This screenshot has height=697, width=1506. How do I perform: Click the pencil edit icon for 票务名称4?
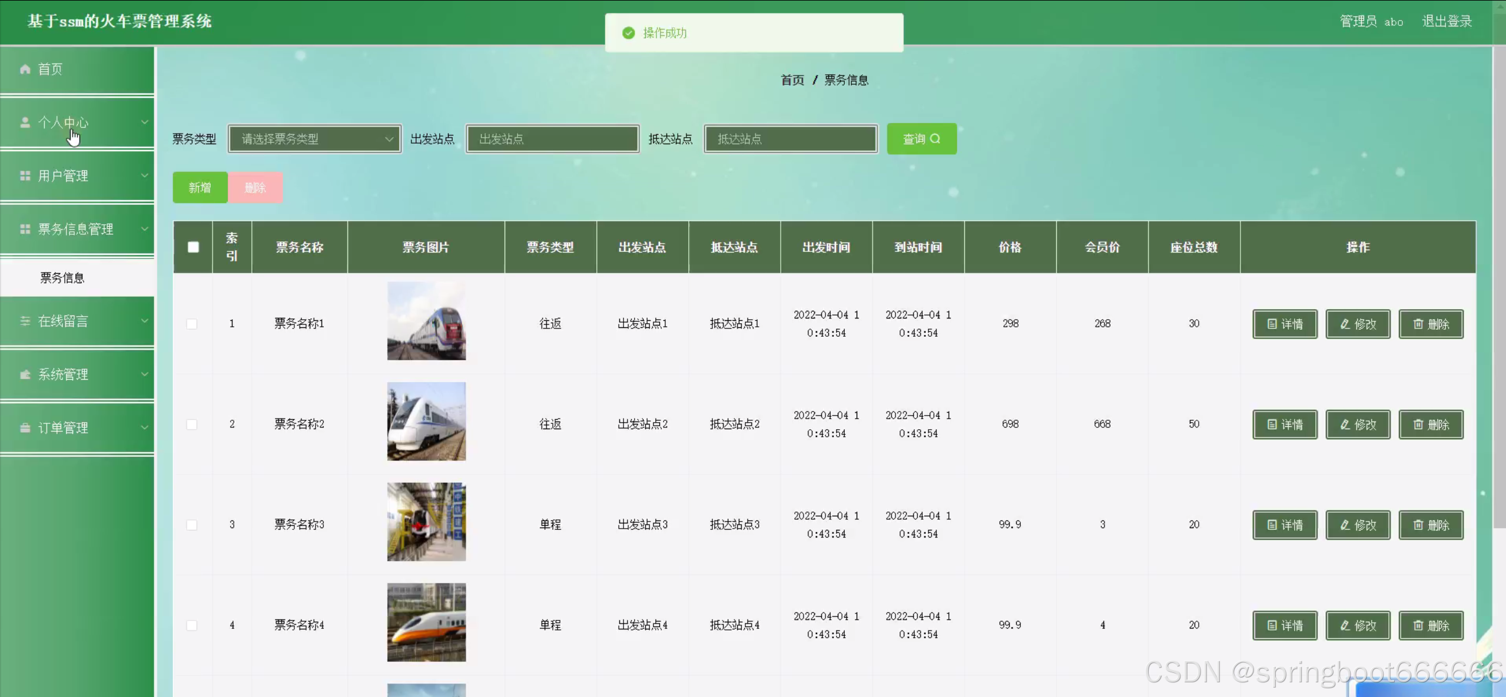1345,625
